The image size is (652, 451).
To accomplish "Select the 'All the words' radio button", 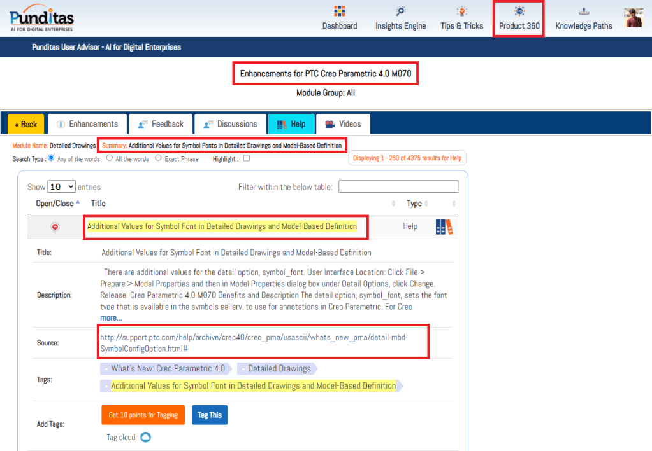I will click(110, 158).
